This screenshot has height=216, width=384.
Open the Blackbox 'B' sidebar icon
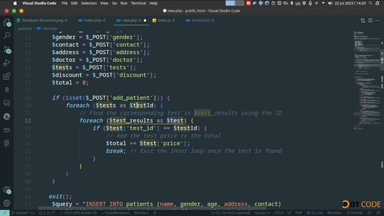click(7, 89)
